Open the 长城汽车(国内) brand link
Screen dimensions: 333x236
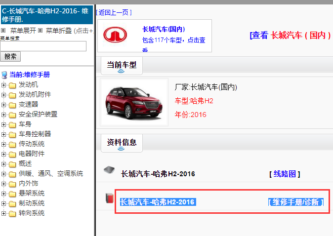[x=164, y=29]
